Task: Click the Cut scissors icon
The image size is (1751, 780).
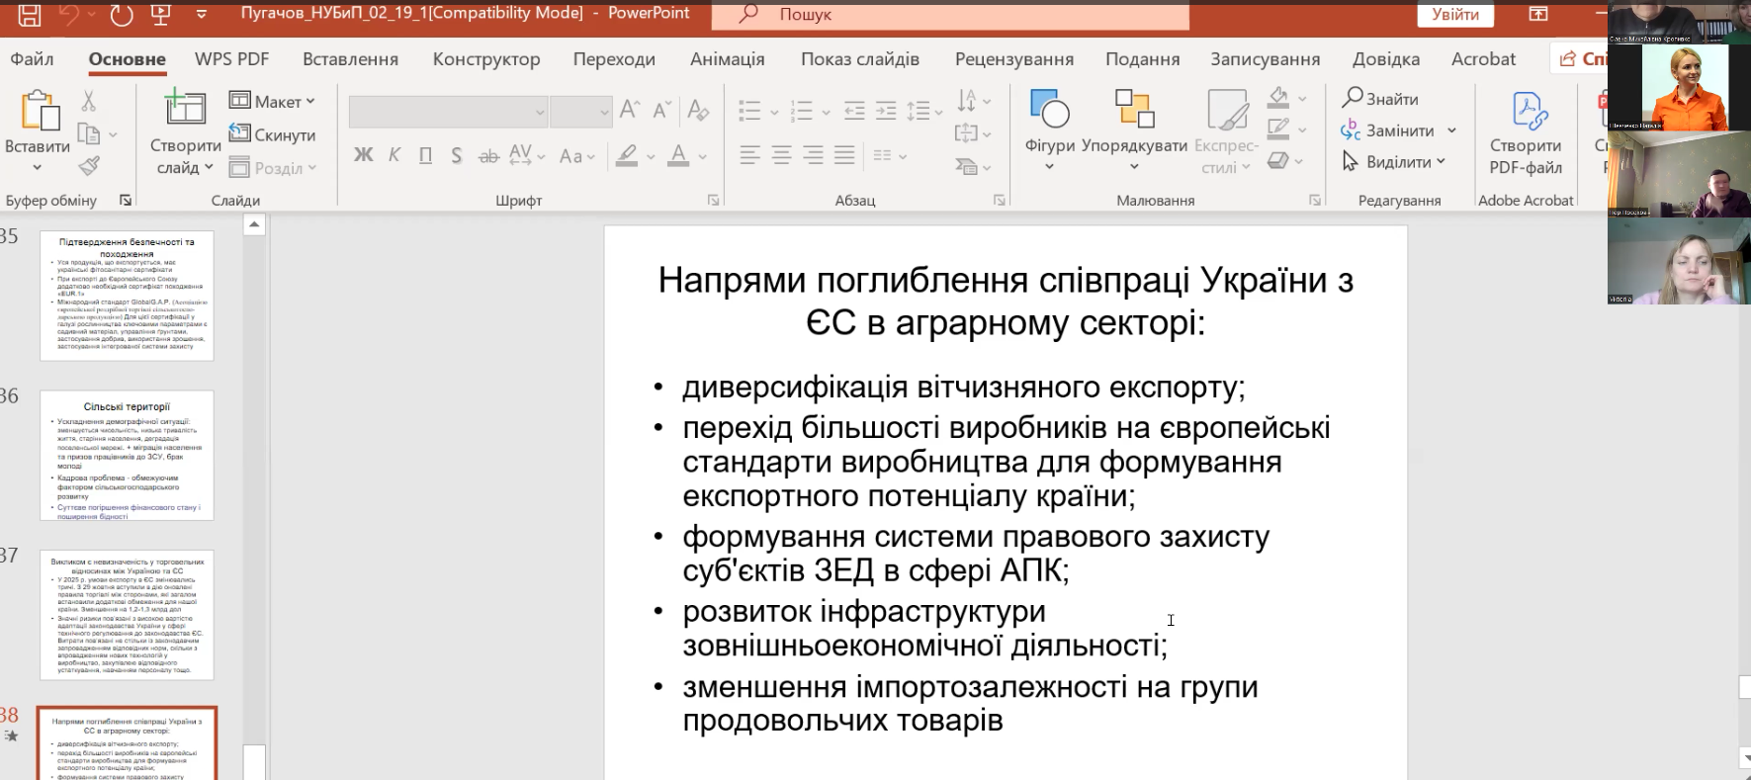Action: (89, 101)
